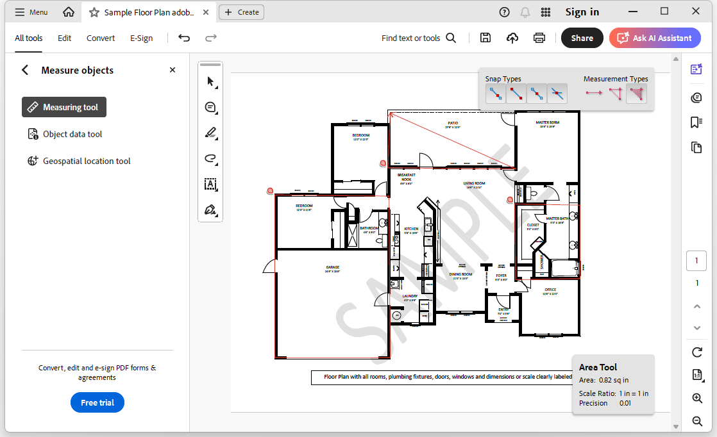Switch to the Convert tab
This screenshot has height=437, width=717.
pos(100,38)
